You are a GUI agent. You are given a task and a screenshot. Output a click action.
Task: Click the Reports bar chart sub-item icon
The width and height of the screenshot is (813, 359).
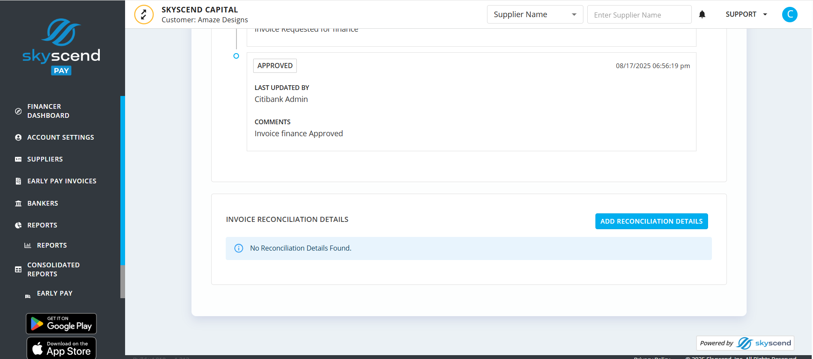(28, 245)
